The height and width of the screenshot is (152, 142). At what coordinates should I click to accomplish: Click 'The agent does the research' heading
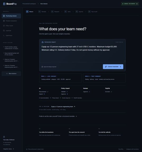tap(77, 132)
